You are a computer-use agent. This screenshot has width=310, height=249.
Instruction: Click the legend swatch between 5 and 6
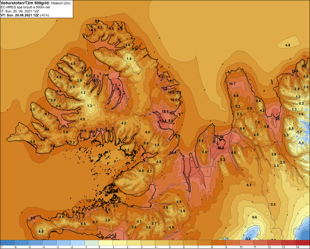tap(176, 243)
